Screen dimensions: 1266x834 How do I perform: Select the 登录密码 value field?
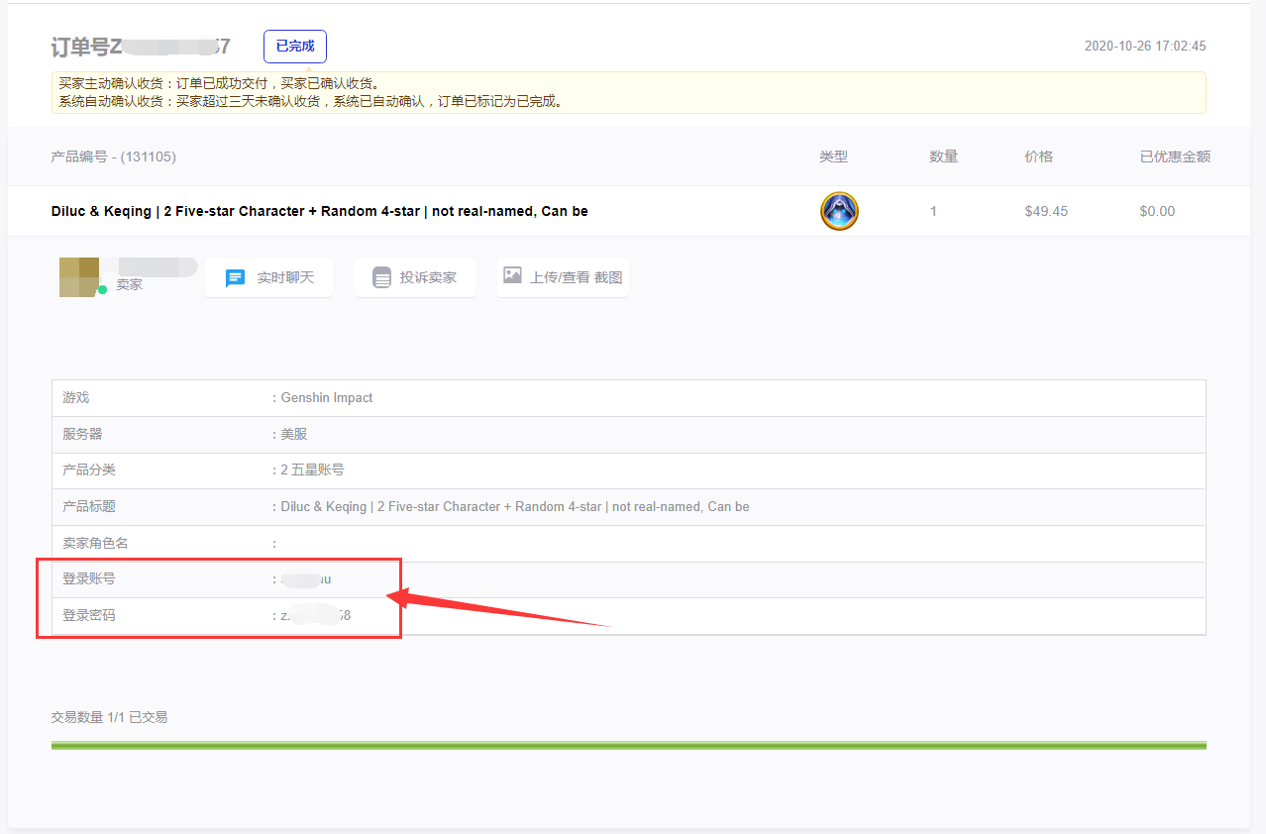[315, 615]
